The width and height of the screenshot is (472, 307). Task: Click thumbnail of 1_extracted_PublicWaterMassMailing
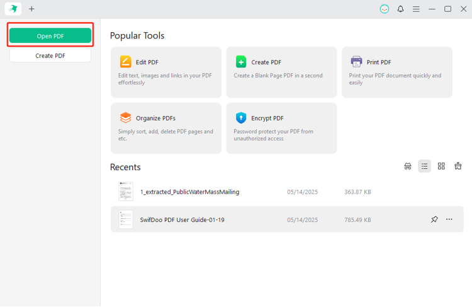[126, 191]
